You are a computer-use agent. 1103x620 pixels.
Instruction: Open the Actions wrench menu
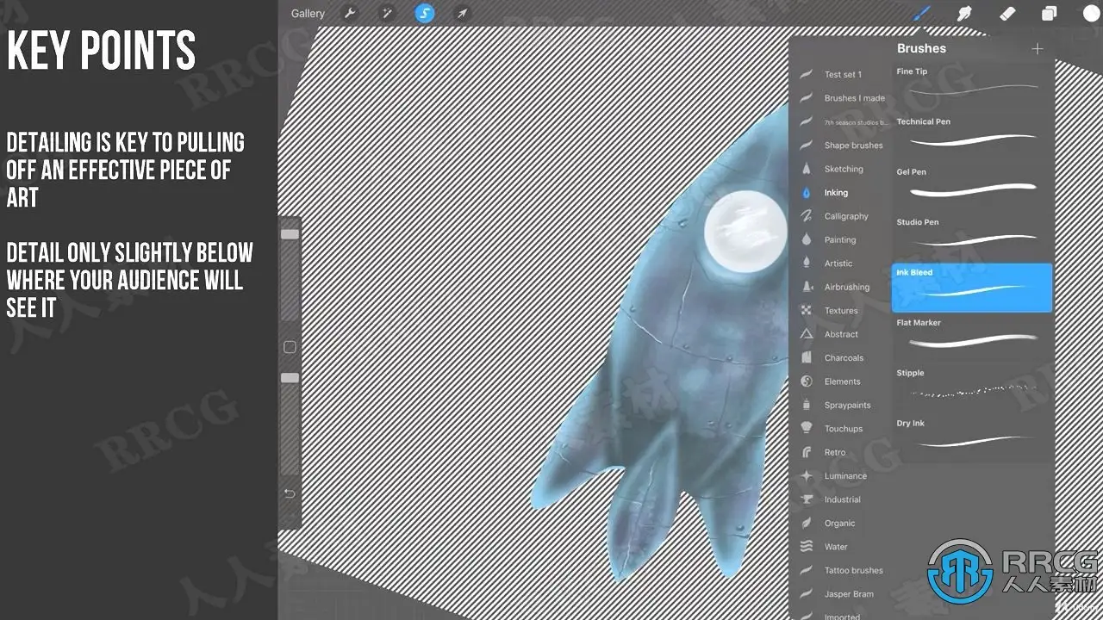350,13
